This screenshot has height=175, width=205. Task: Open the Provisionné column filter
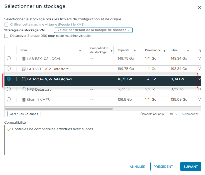164,50
